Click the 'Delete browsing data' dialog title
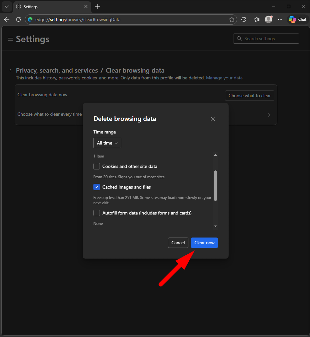 (125, 119)
